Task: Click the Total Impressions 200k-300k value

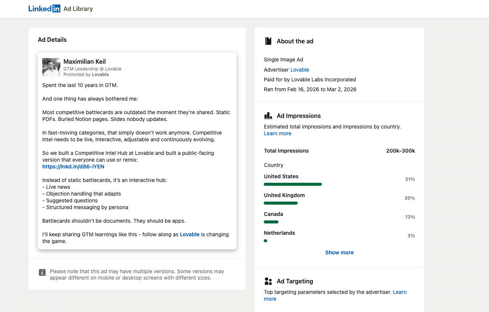Action: 400,151
